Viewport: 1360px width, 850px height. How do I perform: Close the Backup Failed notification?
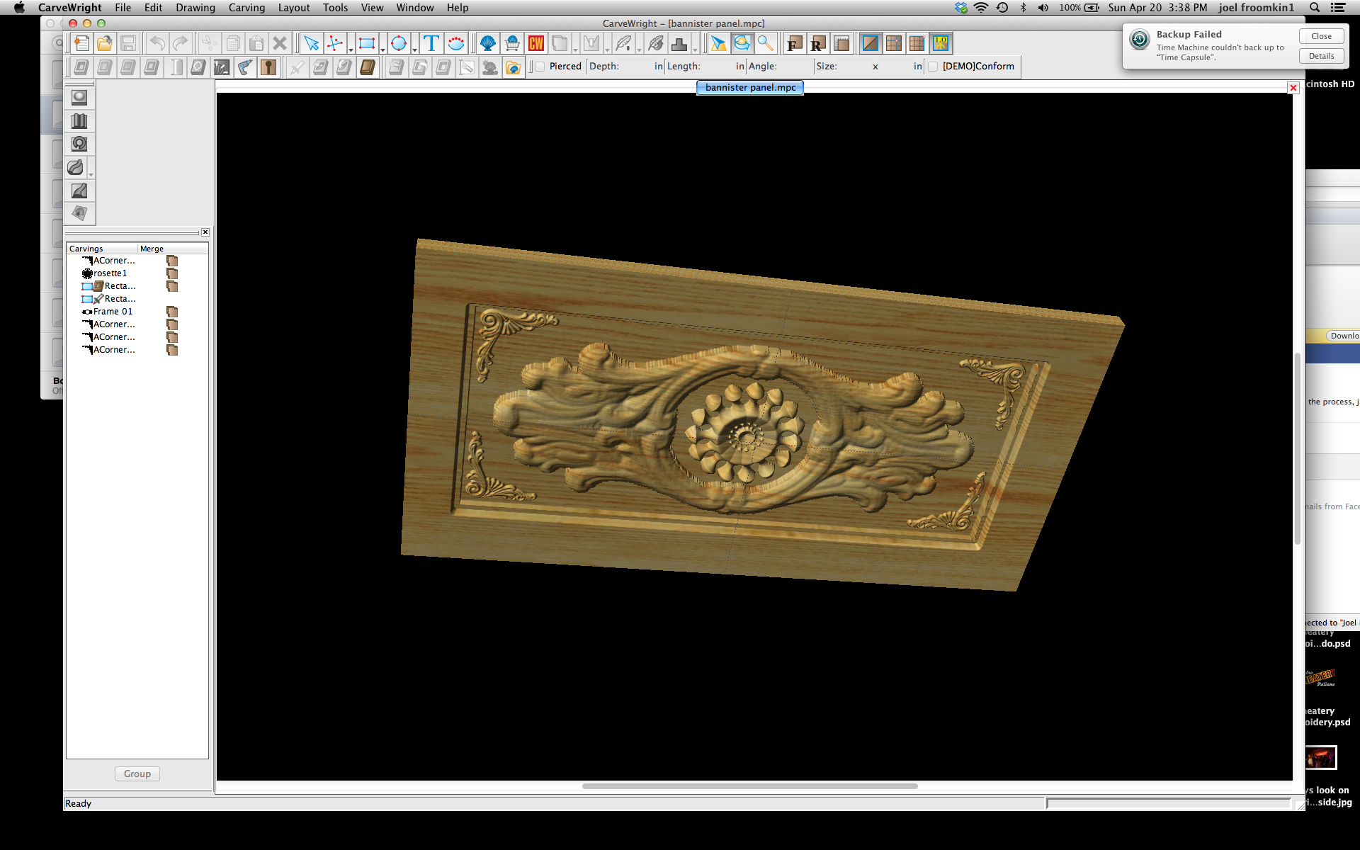point(1321,36)
